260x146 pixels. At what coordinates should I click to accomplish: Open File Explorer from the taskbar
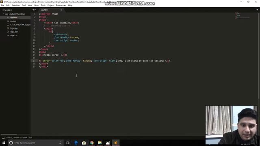point(100,143)
